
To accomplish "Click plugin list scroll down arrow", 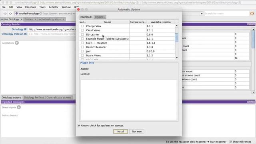I will (x=177, y=58).
